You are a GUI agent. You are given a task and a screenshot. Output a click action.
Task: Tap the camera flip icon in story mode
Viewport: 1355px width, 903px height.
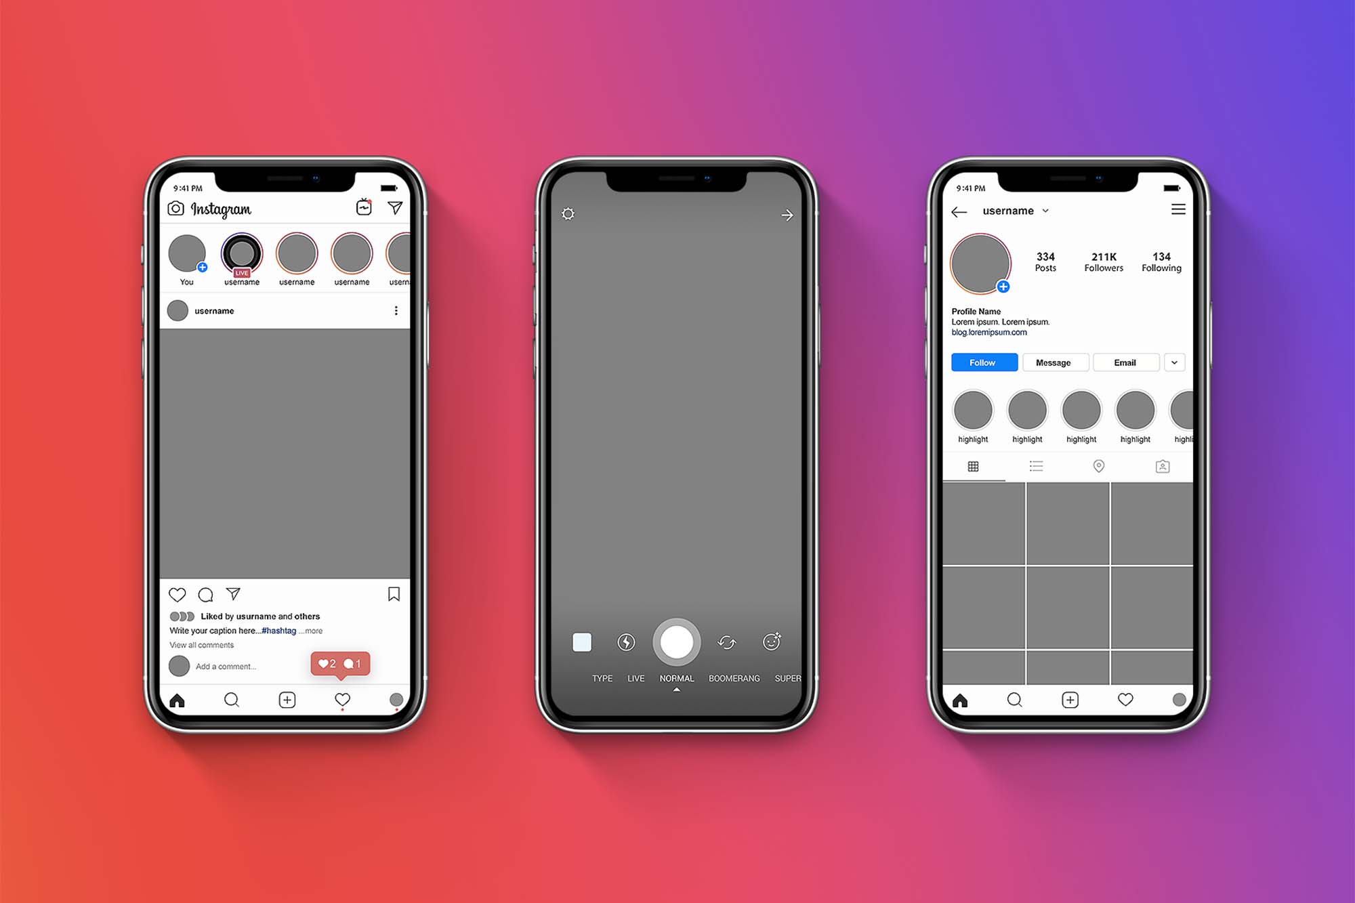click(726, 642)
